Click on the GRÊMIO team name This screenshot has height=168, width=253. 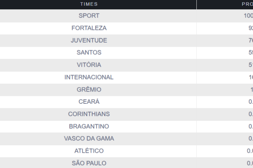tap(89, 90)
